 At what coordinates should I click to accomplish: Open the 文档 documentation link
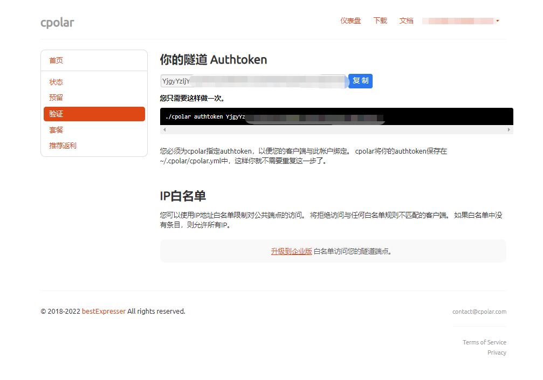point(406,21)
